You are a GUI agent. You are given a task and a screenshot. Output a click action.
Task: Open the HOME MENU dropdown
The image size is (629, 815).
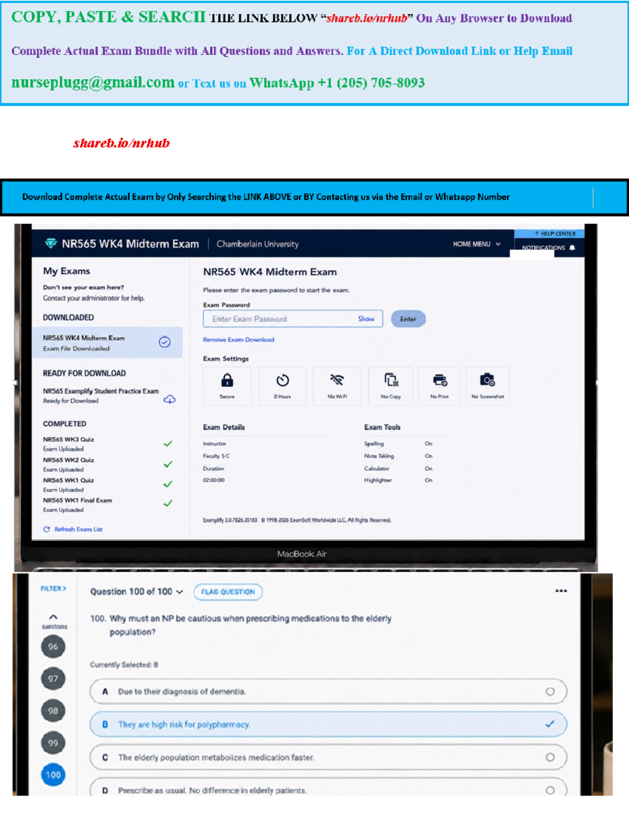click(476, 244)
